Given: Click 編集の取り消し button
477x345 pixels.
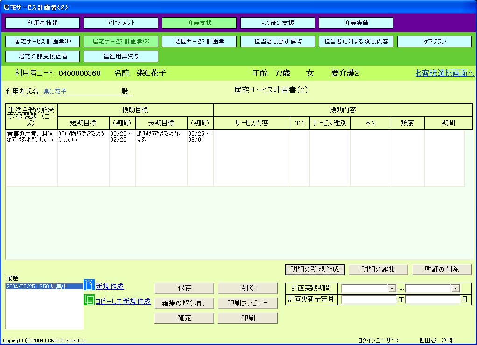Looking at the screenshot, I should coord(184,303).
